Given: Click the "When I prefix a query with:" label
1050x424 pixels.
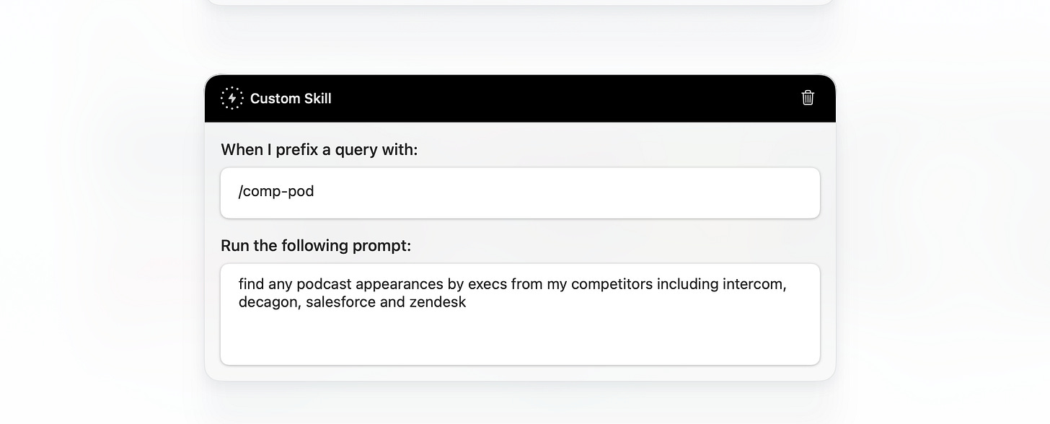Looking at the screenshot, I should click(x=319, y=150).
